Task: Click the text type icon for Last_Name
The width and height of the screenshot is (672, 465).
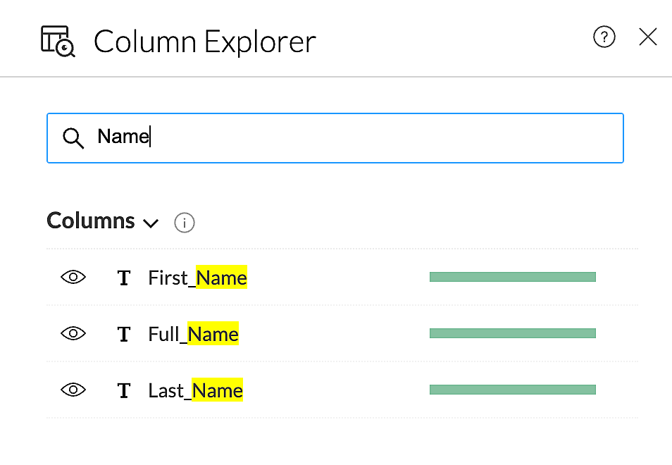Action: coord(124,390)
